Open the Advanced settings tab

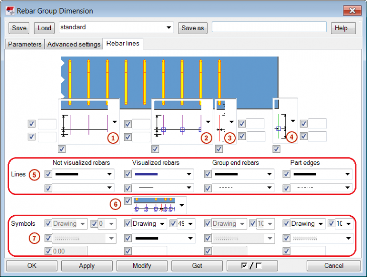click(74, 44)
